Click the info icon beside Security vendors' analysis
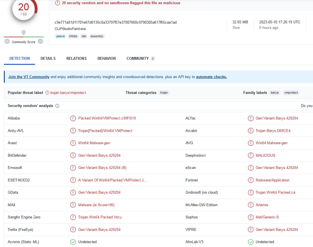 57,106
